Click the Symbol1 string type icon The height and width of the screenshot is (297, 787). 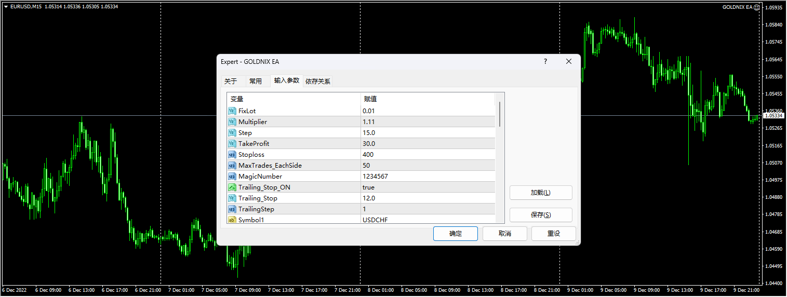[232, 220]
